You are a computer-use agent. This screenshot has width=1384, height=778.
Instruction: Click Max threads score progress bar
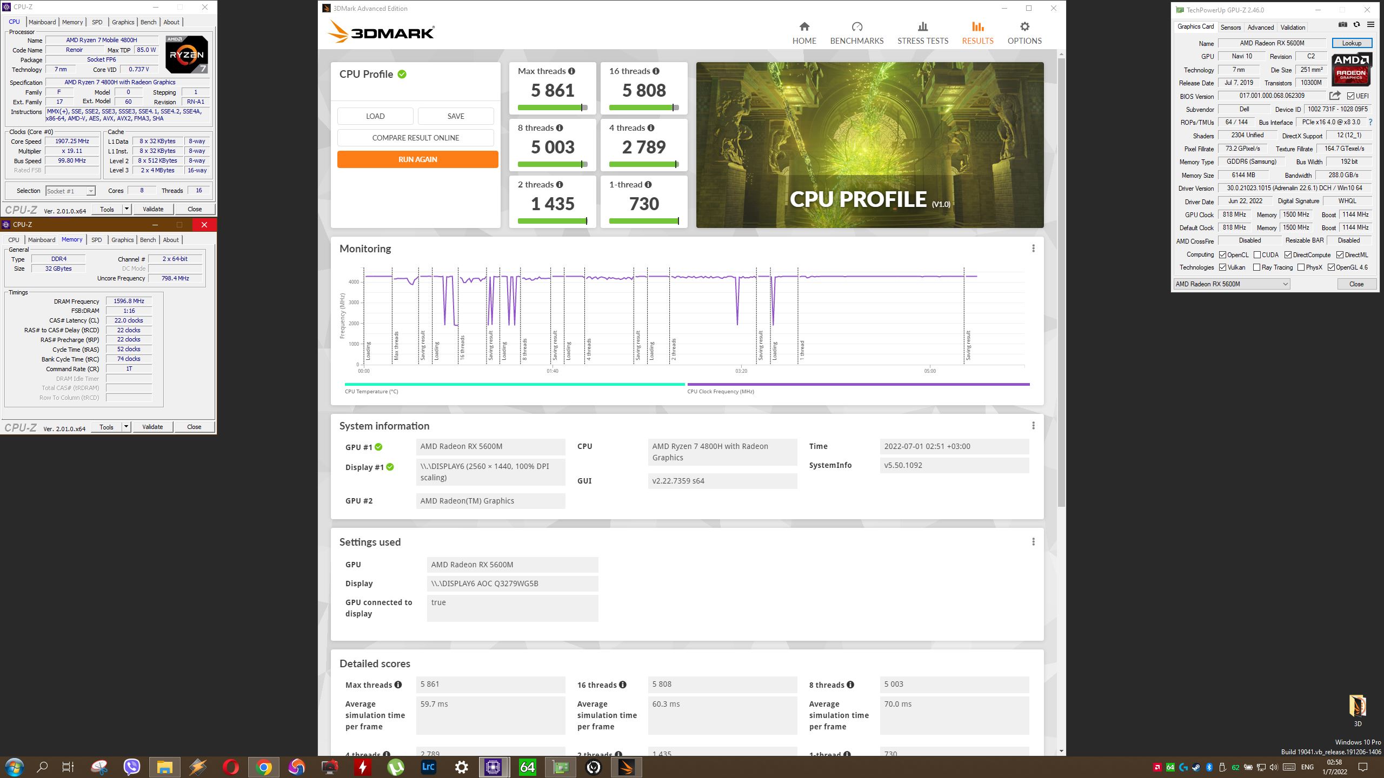pyautogui.click(x=553, y=108)
